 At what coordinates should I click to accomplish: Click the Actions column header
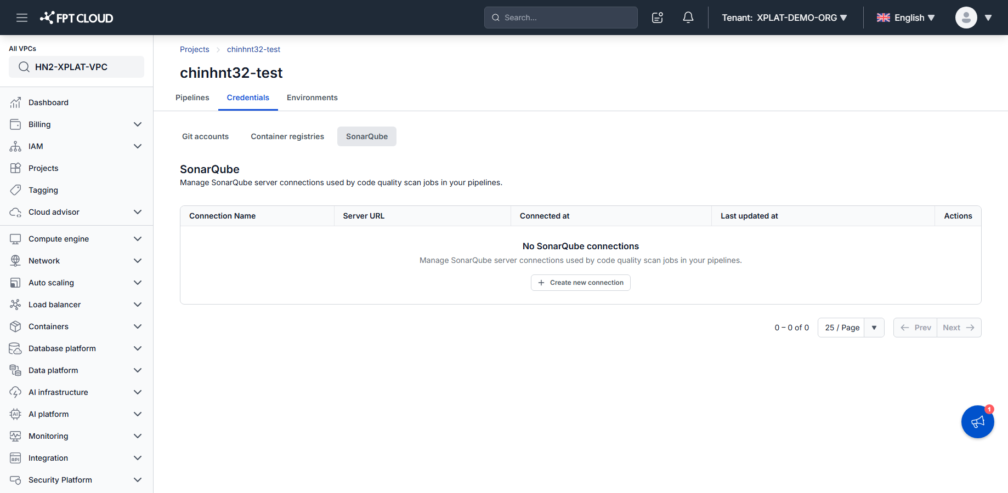point(958,216)
